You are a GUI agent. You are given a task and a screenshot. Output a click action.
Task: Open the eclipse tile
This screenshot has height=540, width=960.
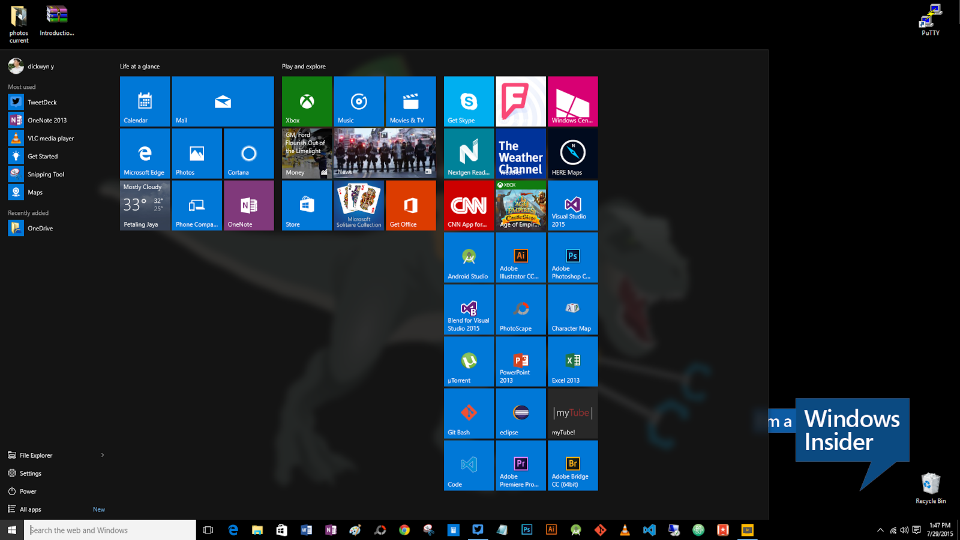tap(521, 413)
